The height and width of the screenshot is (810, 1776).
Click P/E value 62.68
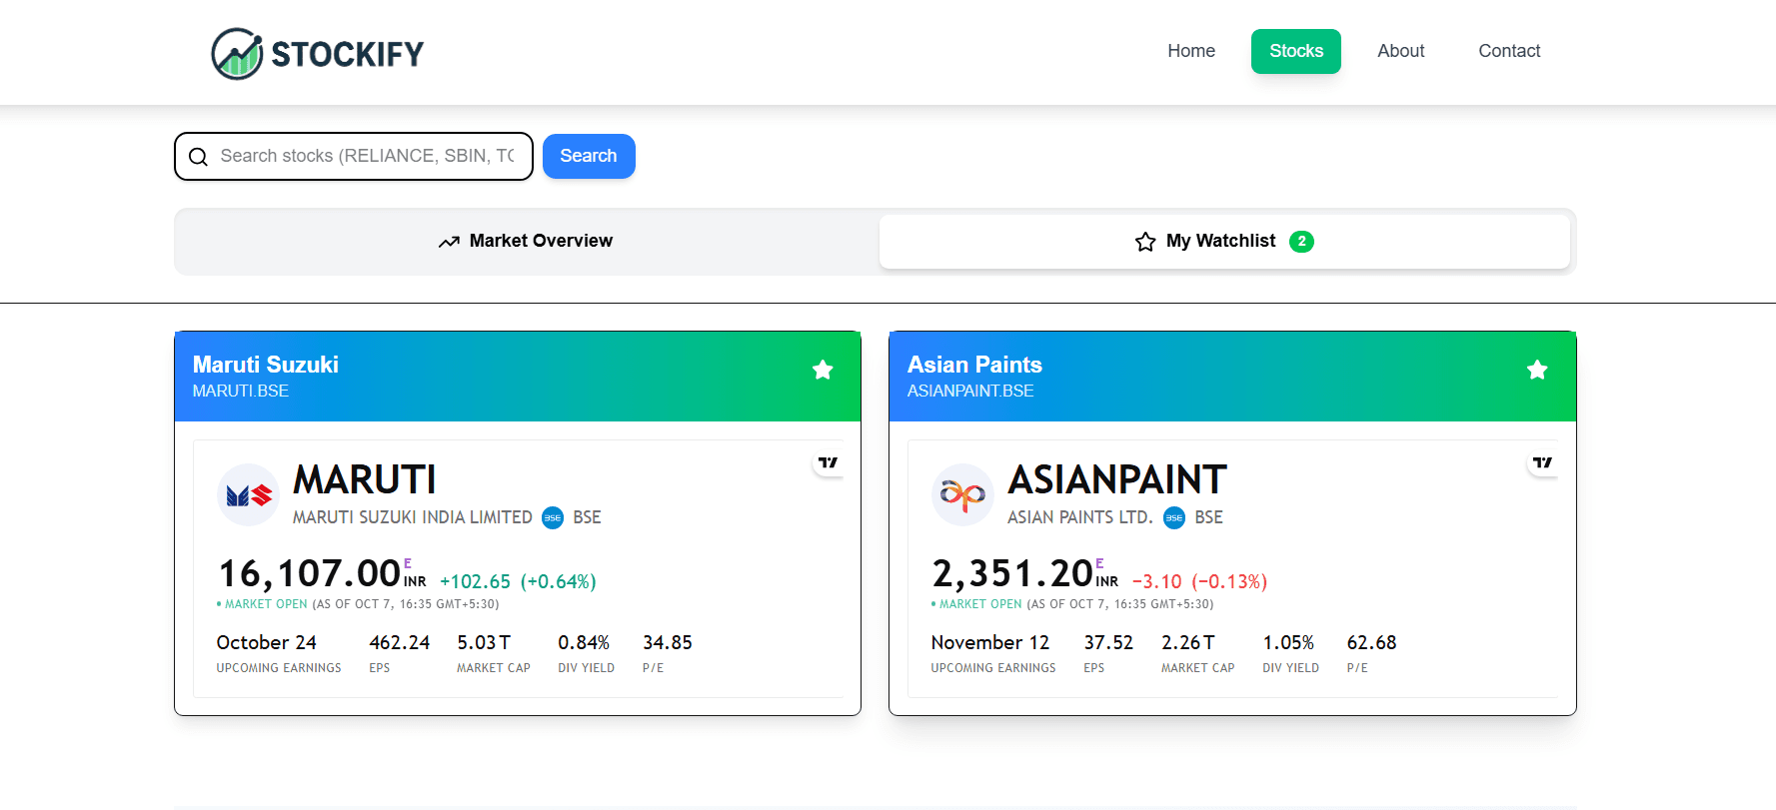(x=1371, y=642)
